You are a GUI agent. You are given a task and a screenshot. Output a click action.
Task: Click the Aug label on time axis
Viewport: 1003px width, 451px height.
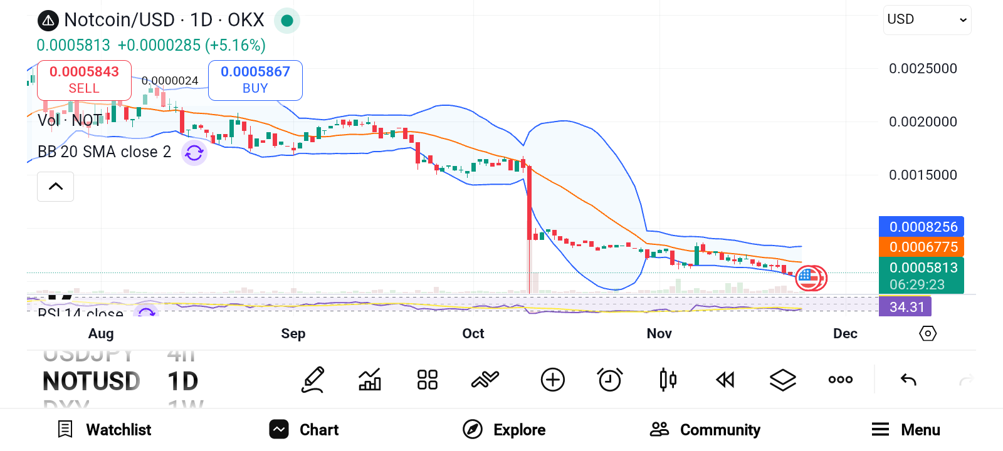click(101, 333)
